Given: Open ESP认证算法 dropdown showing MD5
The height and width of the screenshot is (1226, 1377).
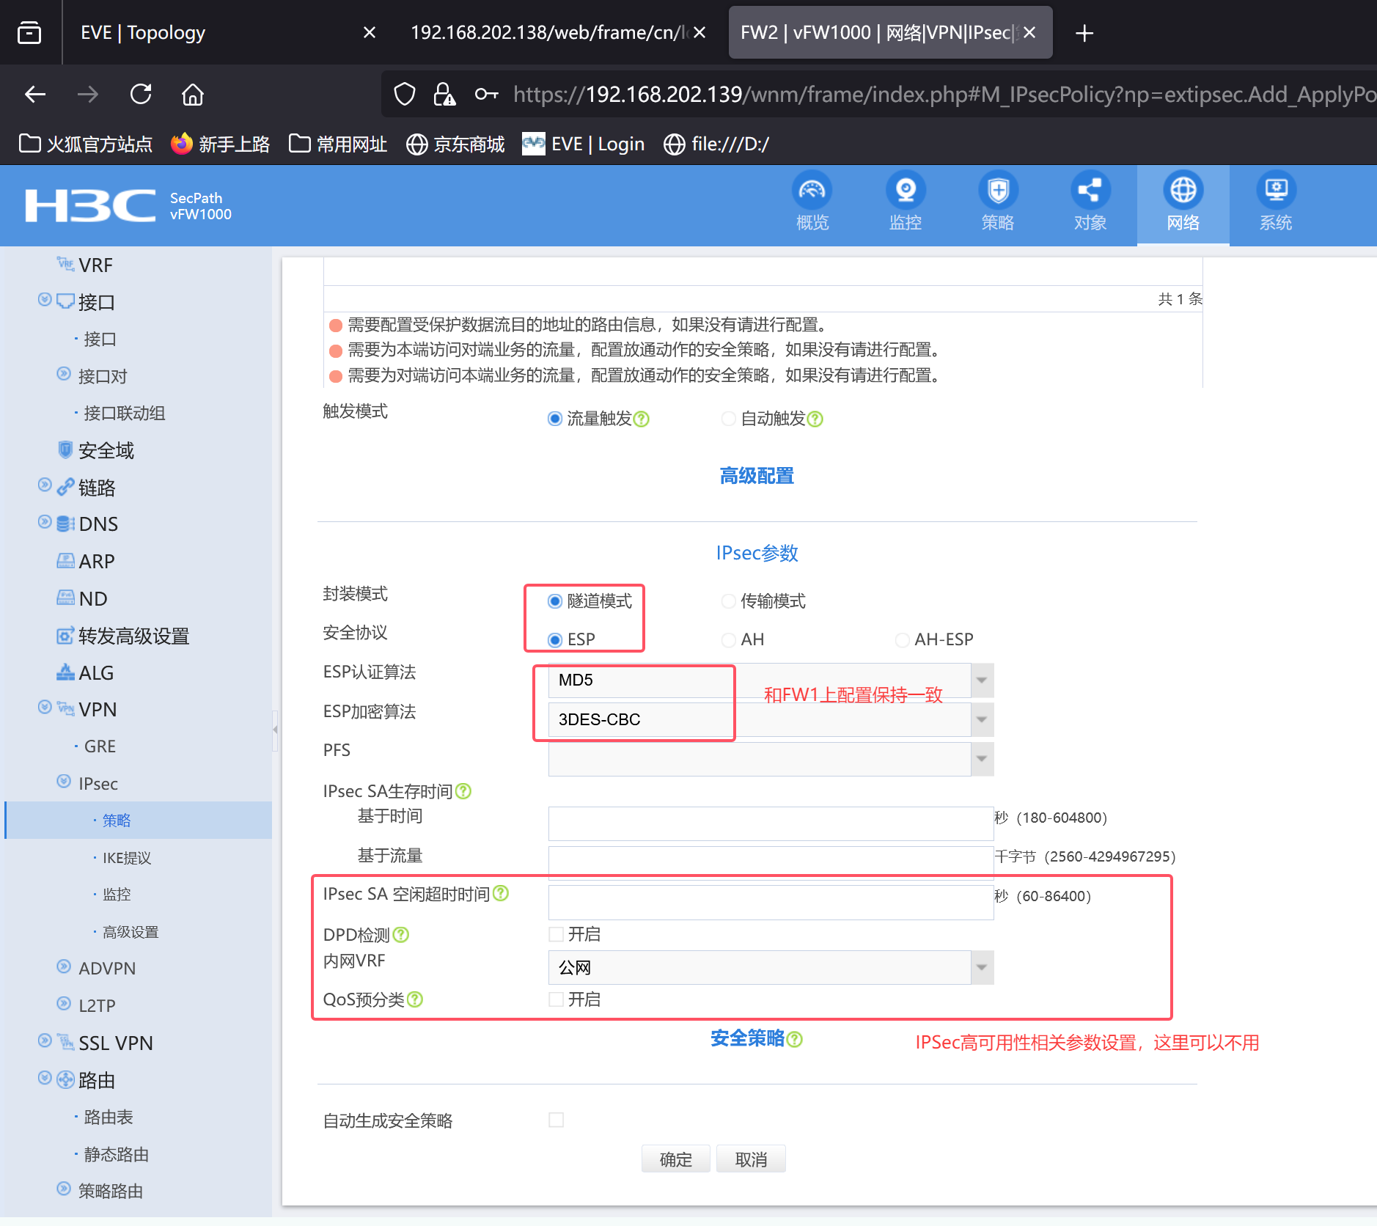Looking at the screenshot, I should pos(771,680).
